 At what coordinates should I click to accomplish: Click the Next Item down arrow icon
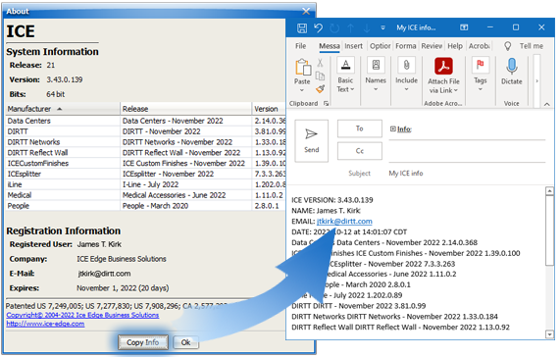367,27
